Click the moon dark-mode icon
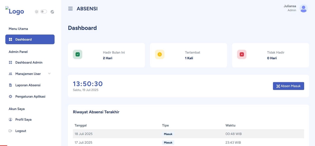The width and height of the screenshot is (315, 146). (52, 12)
